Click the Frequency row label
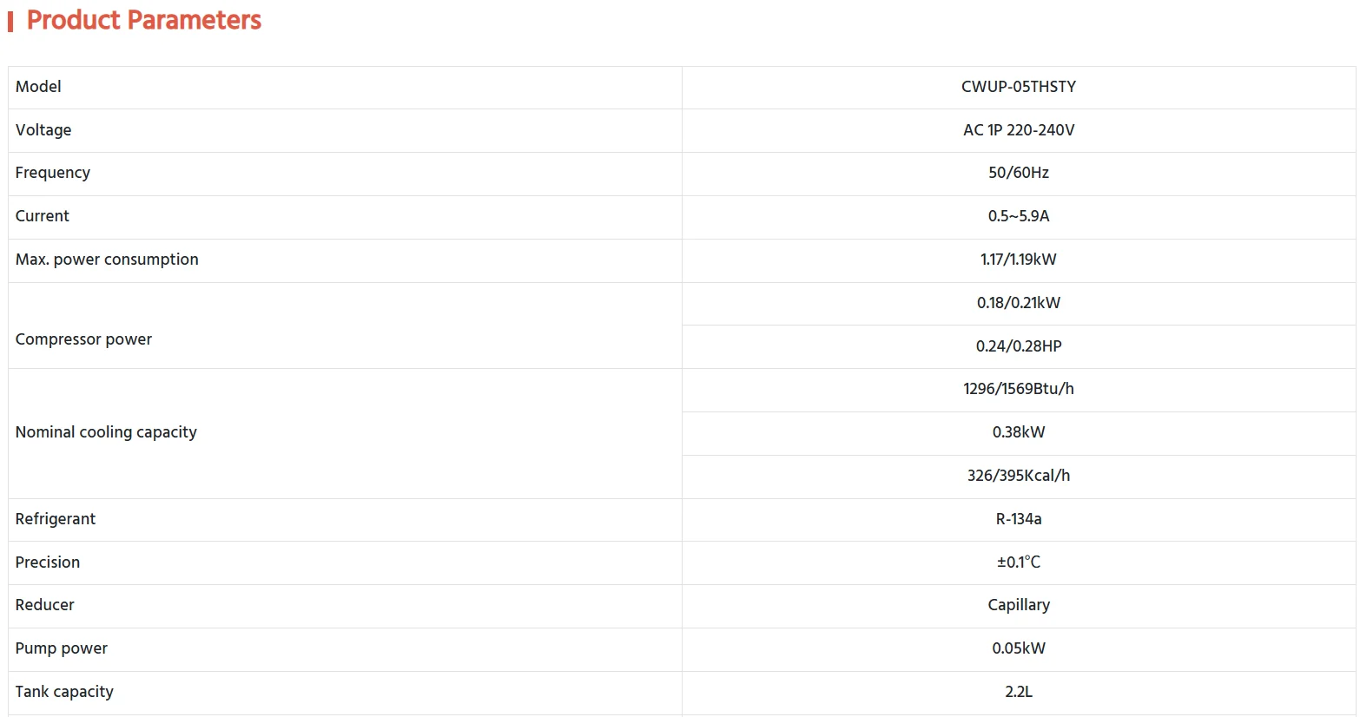The width and height of the screenshot is (1360, 717). pyautogui.click(x=52, y=173)
